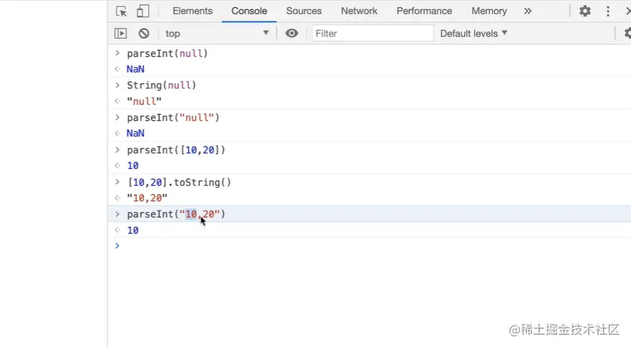Switch to the Sources tab
The width and height of the screenshot is (631, 348).
(304, 11)
